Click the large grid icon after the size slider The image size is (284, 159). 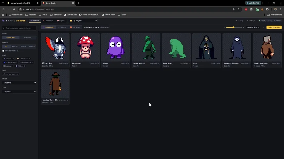tap(243, 27)
